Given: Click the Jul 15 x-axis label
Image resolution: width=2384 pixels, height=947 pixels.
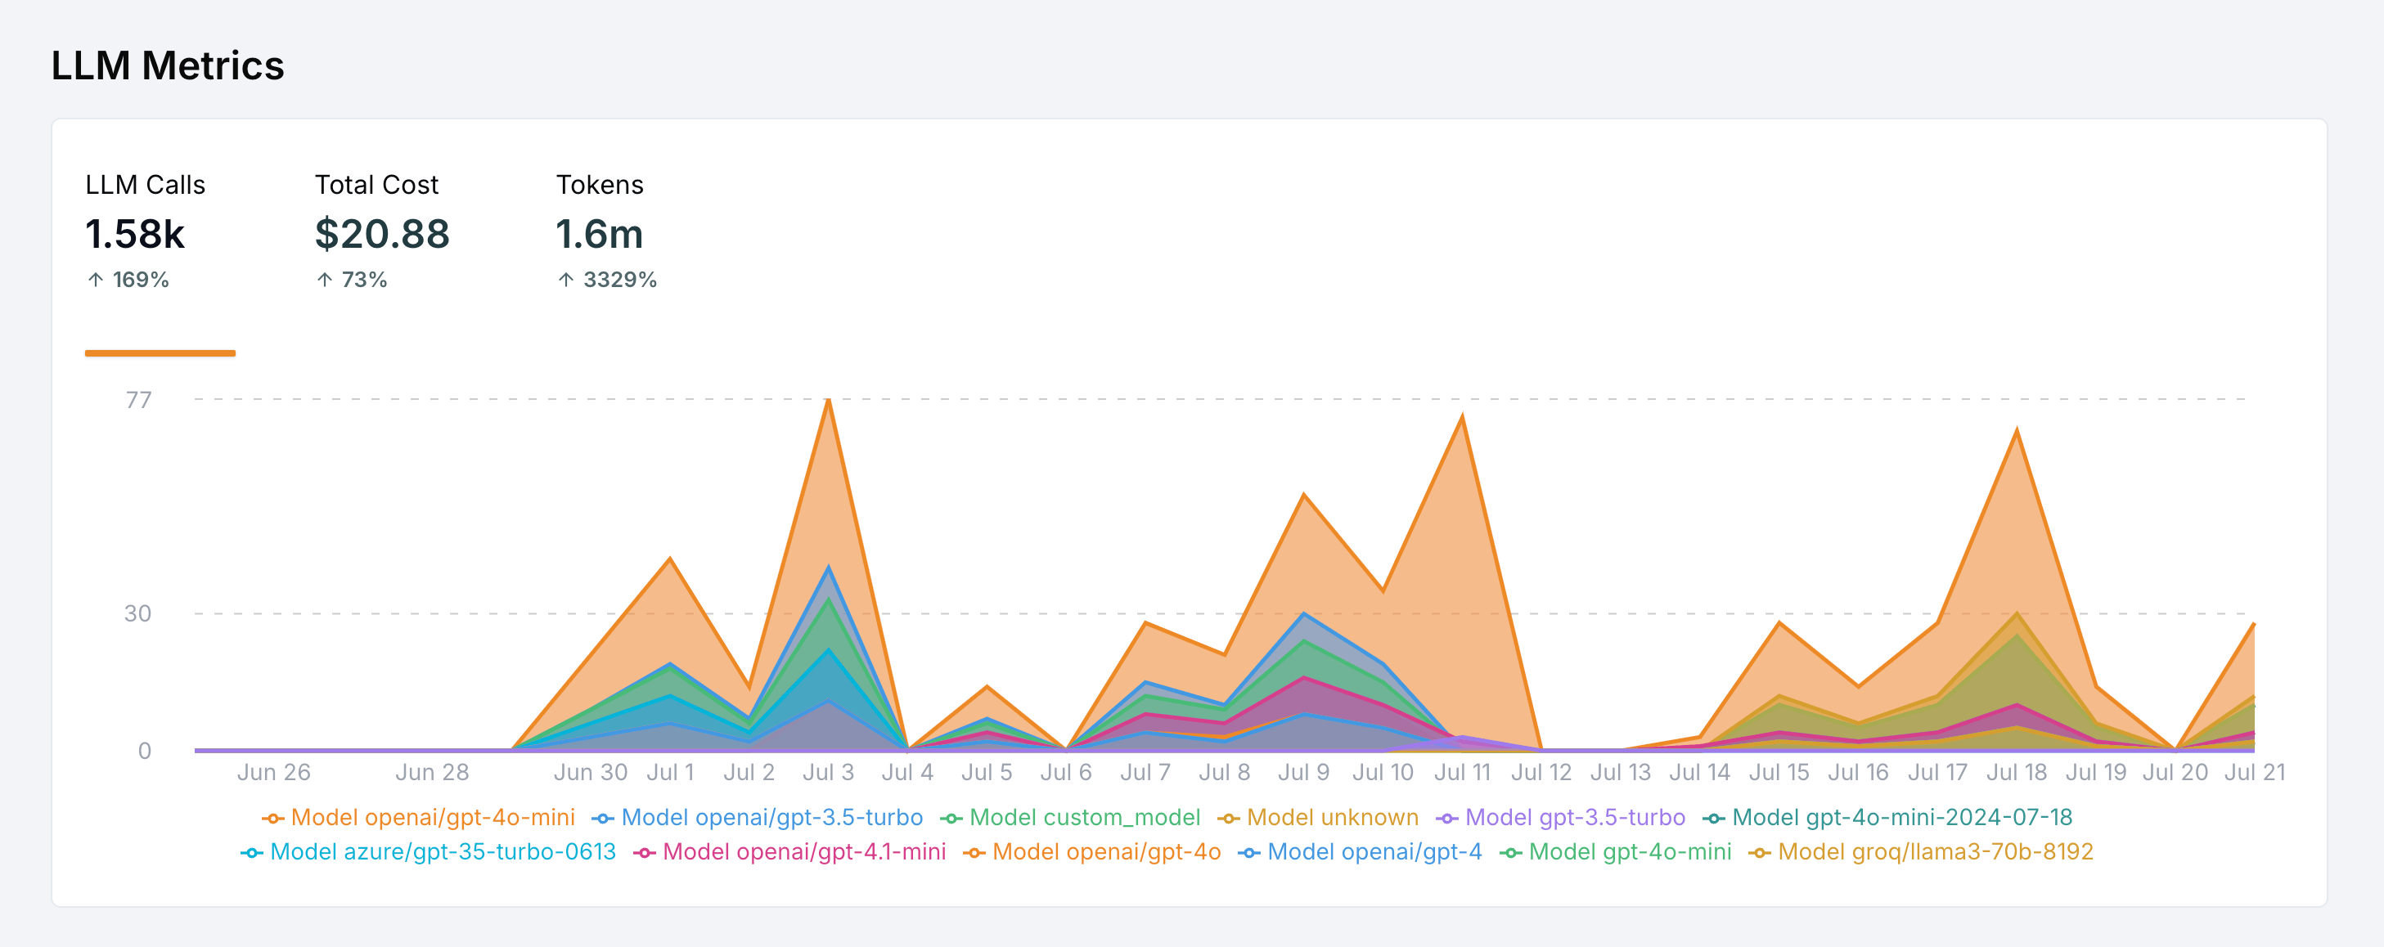Looking at the screenshot, I should tap(1779, 772).
